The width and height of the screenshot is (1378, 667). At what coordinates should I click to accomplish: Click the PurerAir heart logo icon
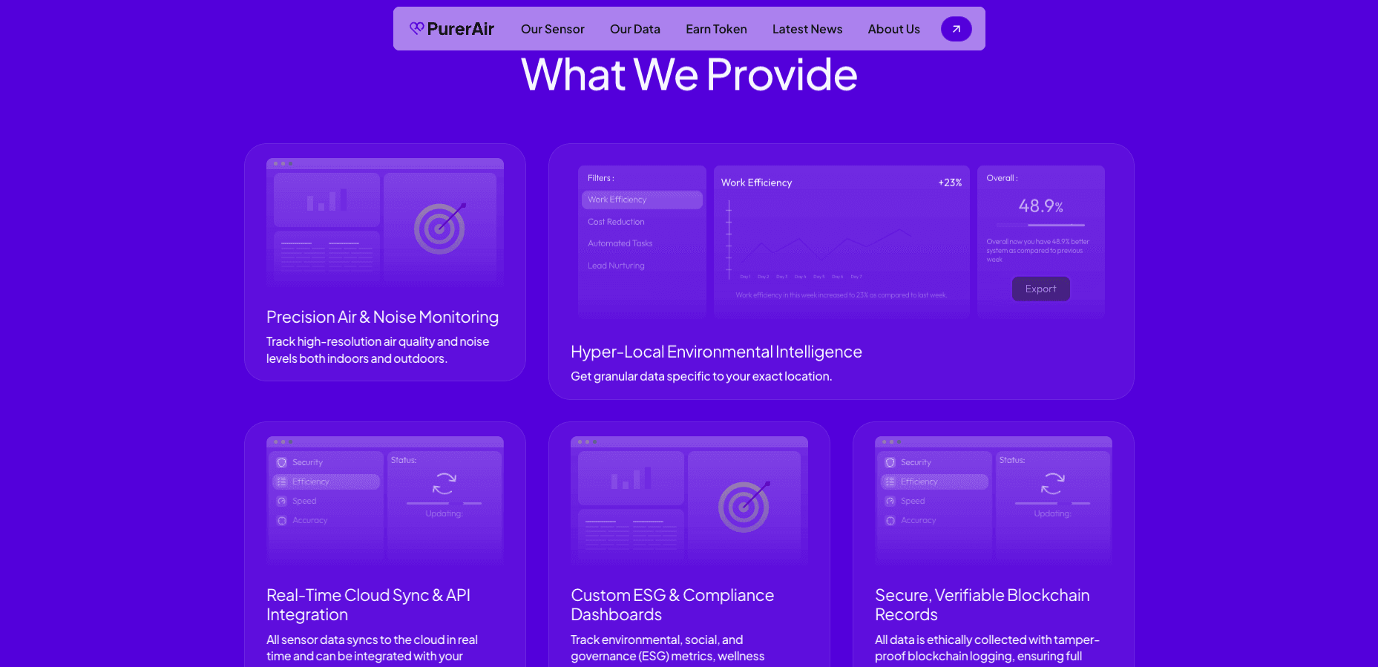(416, 28)
